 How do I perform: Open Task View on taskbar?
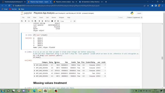pos(13,91)
